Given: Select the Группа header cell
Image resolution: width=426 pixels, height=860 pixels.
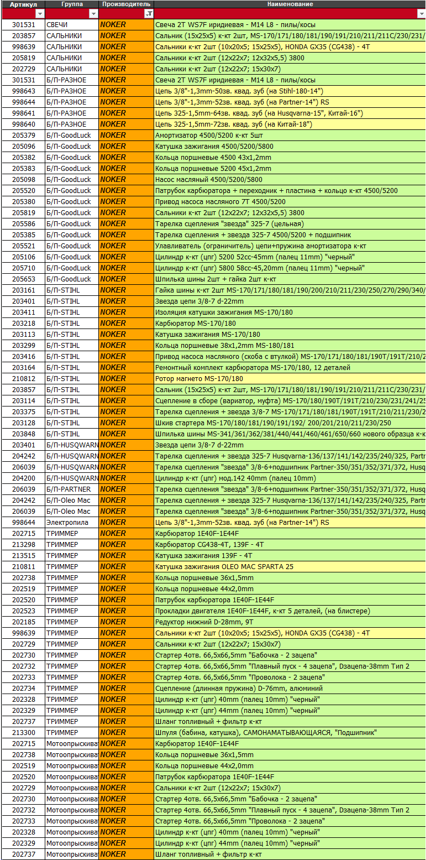Looking at the screenshot, I should click(x=72, y=4).
